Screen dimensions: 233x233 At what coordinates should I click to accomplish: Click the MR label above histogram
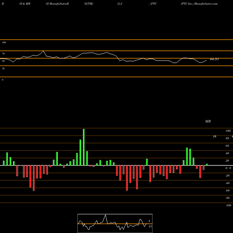(208, 121)
